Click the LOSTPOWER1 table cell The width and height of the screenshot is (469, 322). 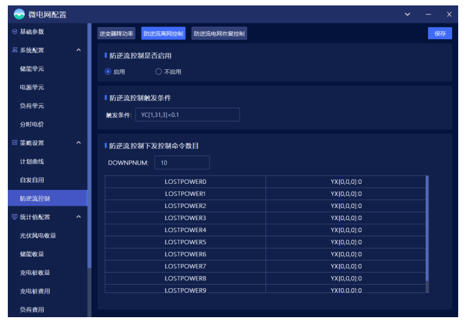click(185, 194)
